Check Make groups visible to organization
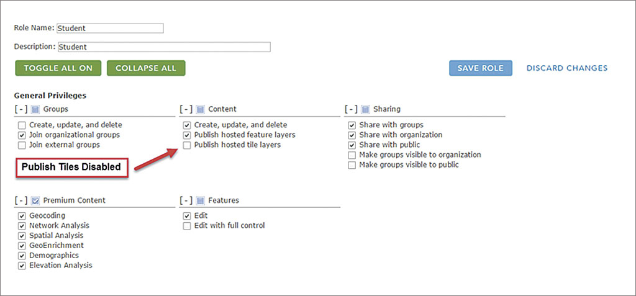Screen dimensions: 636x296 tap(352, 155)
